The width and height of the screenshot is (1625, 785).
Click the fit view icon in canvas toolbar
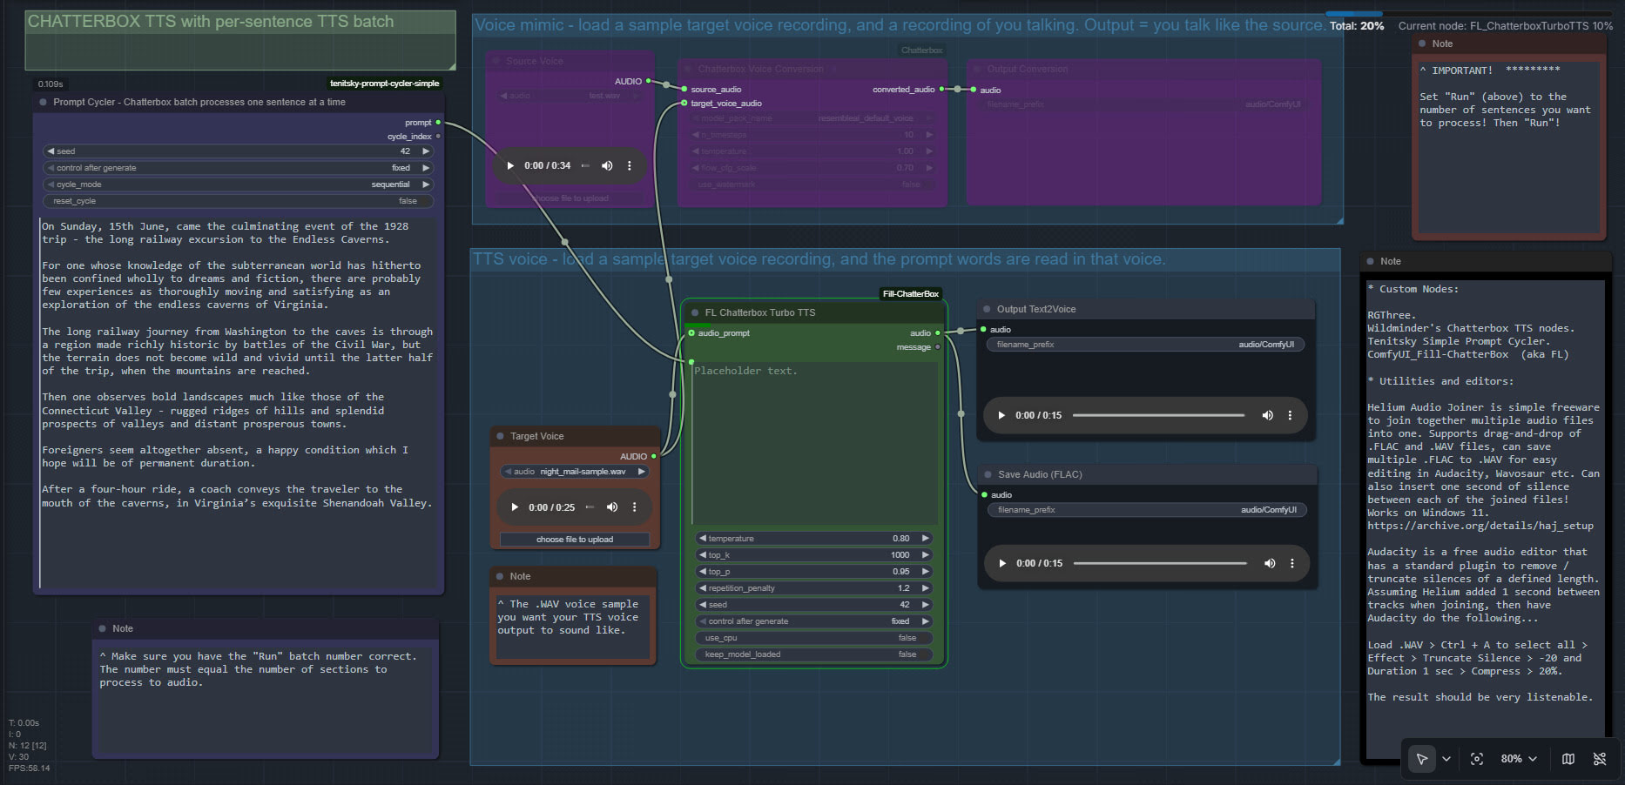(x=1477, y=759)
